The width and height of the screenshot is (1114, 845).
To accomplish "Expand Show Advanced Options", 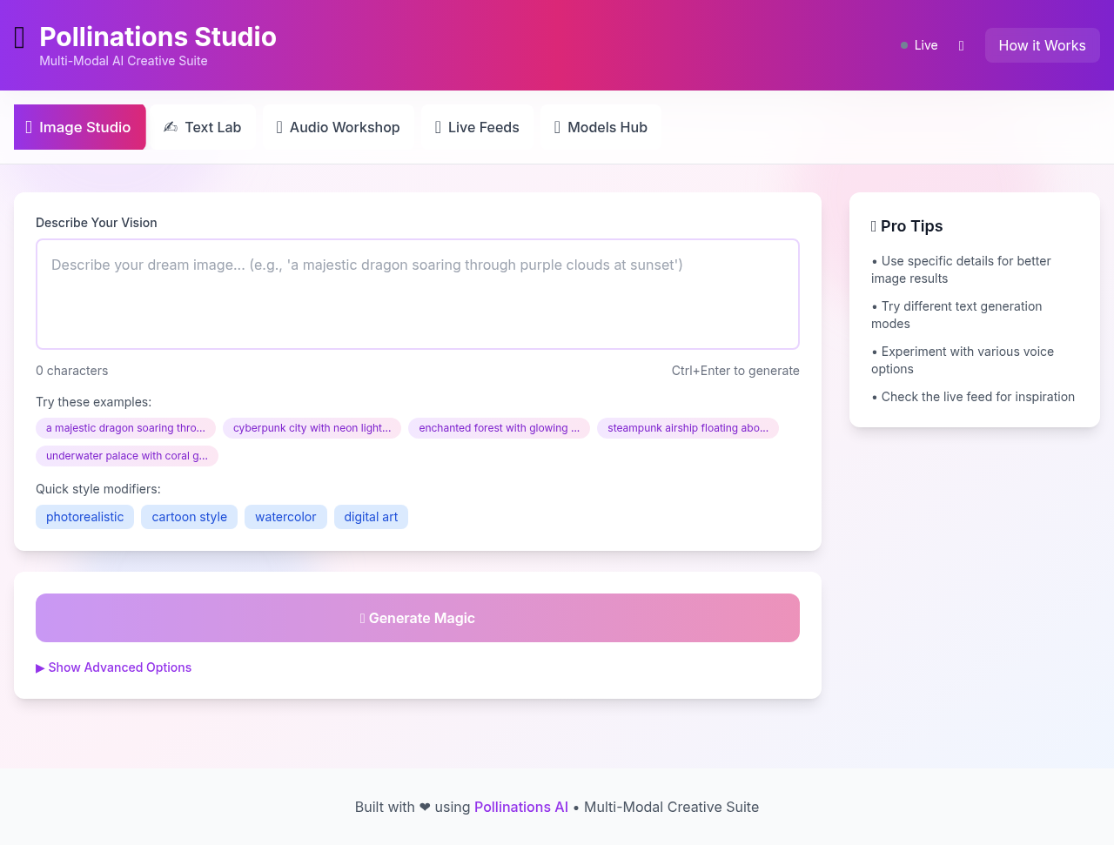I will click(114, 667).
